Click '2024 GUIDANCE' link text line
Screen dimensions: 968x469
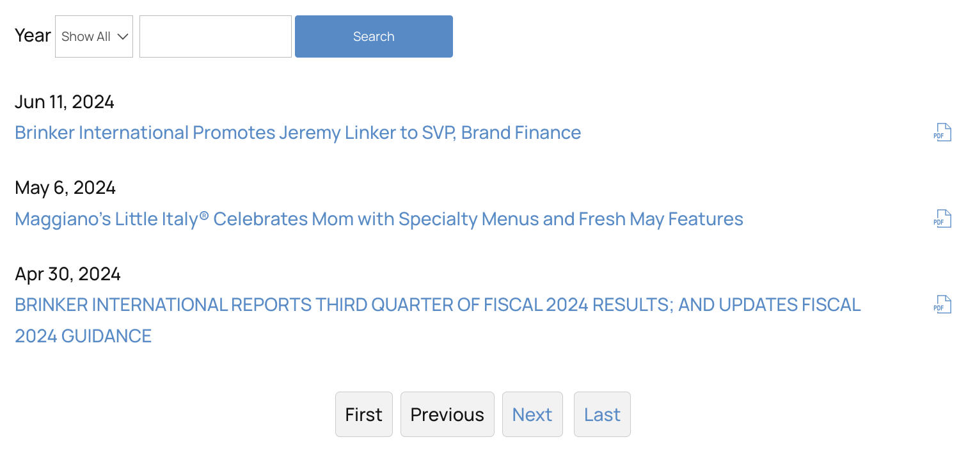[83, 336]
